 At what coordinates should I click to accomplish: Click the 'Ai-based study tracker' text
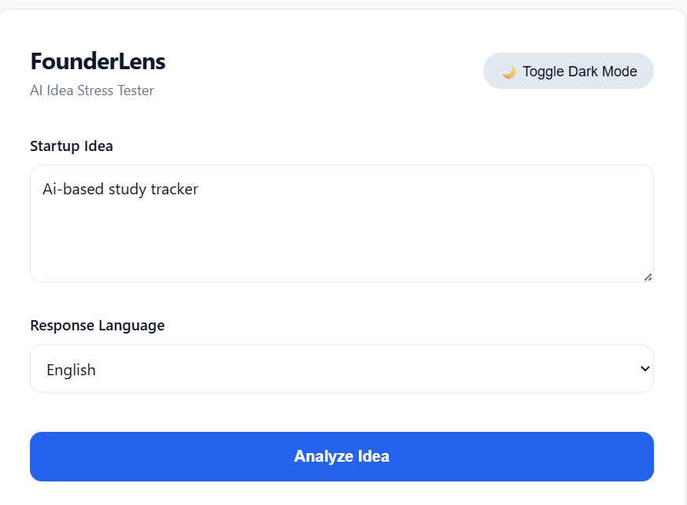coord(120,189)
